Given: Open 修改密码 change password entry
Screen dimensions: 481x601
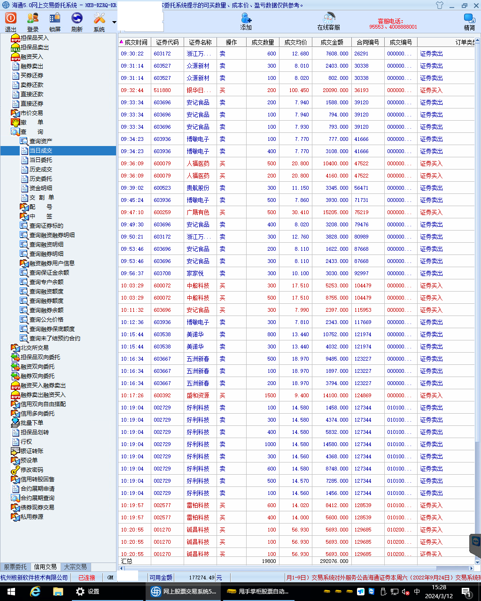Looking at the screenshot, I should 31,470.
